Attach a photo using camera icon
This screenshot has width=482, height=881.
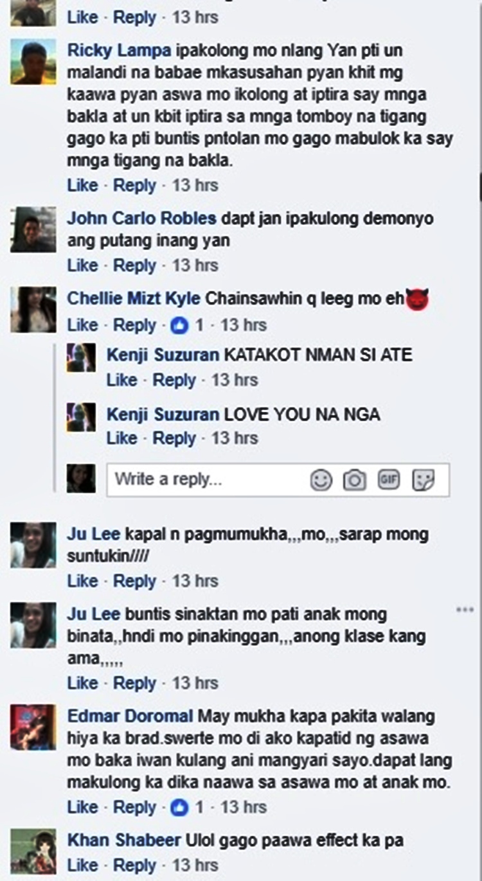[354, 479]
